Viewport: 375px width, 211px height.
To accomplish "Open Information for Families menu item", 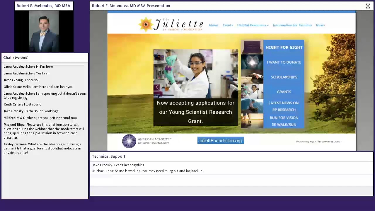I will (292, 25).
